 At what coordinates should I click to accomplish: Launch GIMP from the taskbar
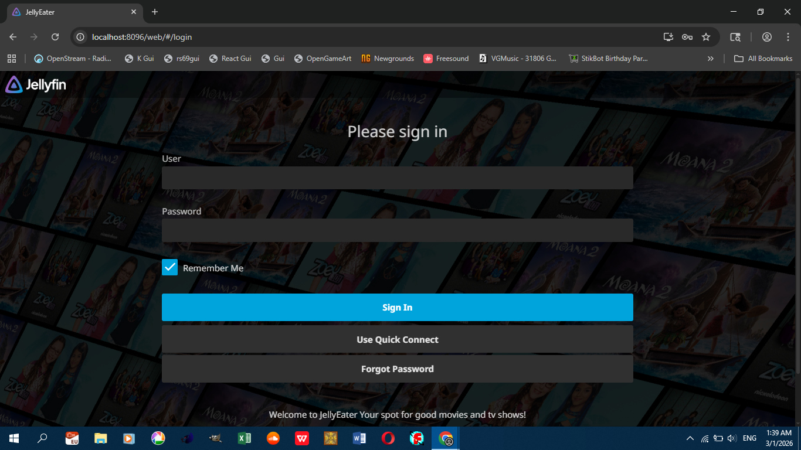(215, 438)
